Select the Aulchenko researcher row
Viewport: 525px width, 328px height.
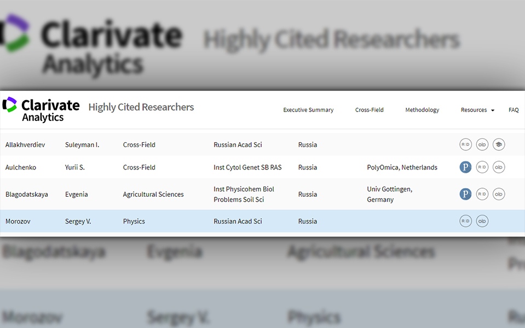pyautogui.click(x=263, y=167)
